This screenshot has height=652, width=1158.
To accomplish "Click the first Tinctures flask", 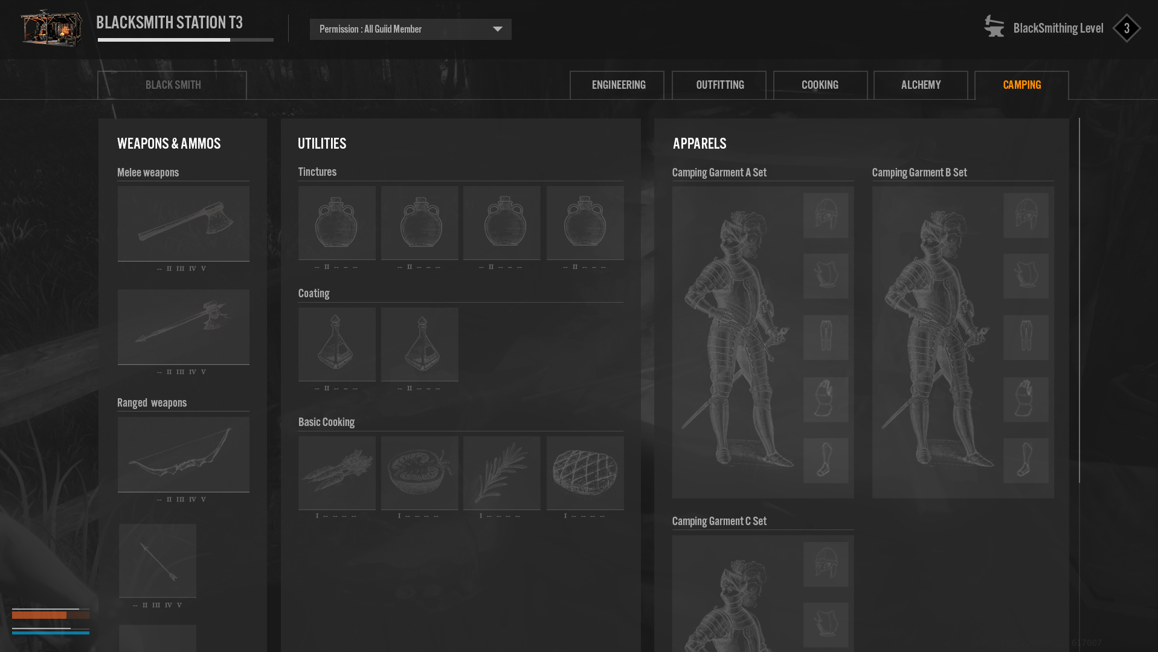I will (336, 223).
